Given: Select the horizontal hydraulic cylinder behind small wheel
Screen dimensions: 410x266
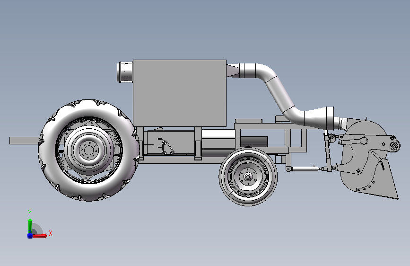Looking at the screenshot, I should click(305, 169).
